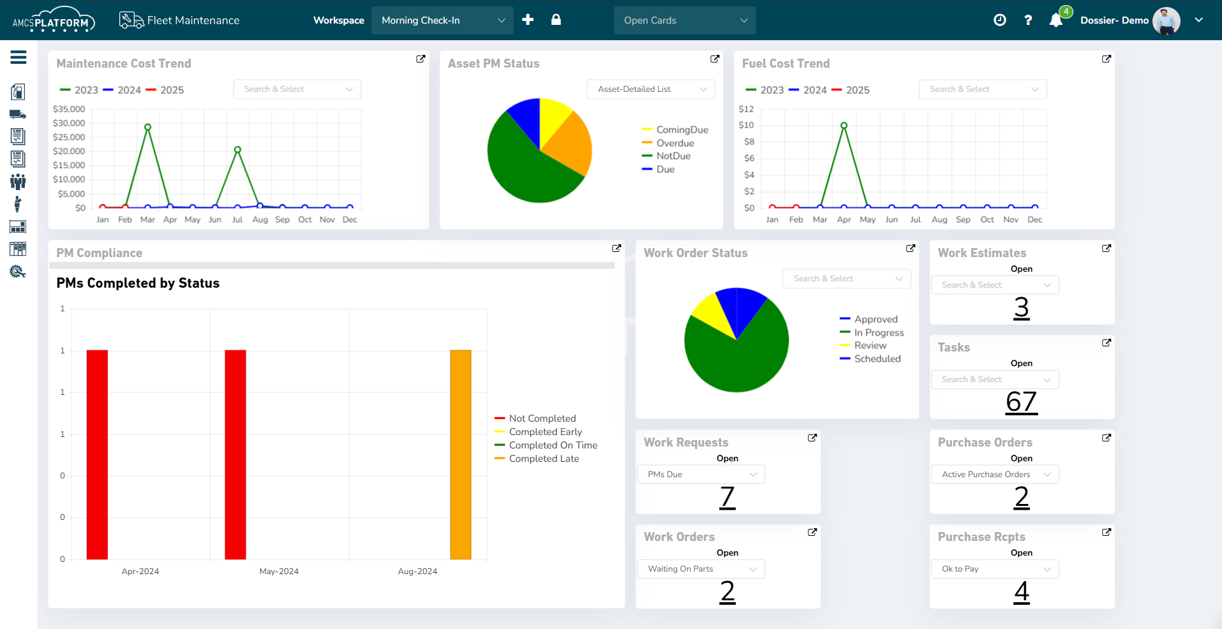
Task: Lock the workspace with padlock icon
Action: (556, 20)
